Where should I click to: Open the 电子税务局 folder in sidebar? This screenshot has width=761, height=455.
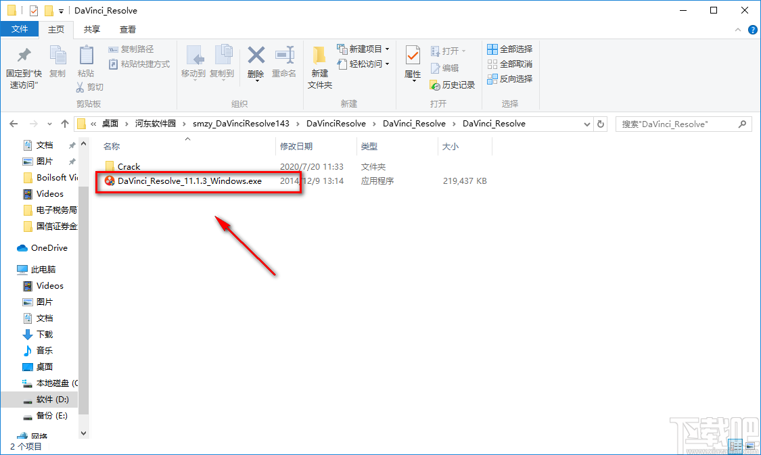coord(50,210)
